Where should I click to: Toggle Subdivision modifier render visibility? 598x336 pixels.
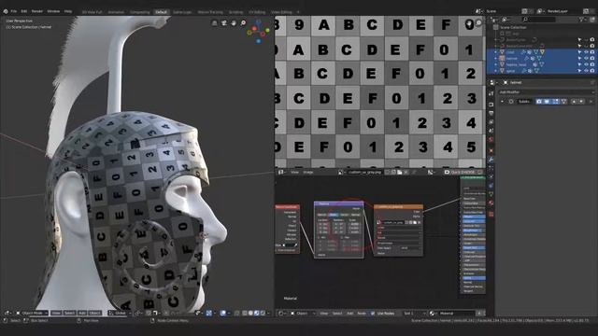click(539, 102)
